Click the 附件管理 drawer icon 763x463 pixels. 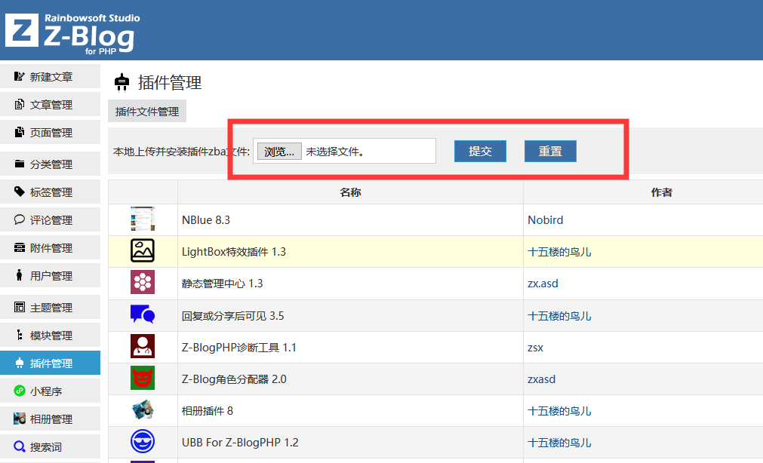point(19,247)
